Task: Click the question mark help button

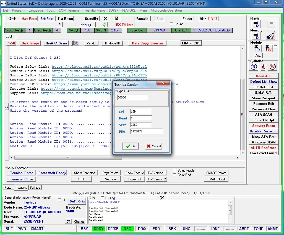Action: coord(59,25)
